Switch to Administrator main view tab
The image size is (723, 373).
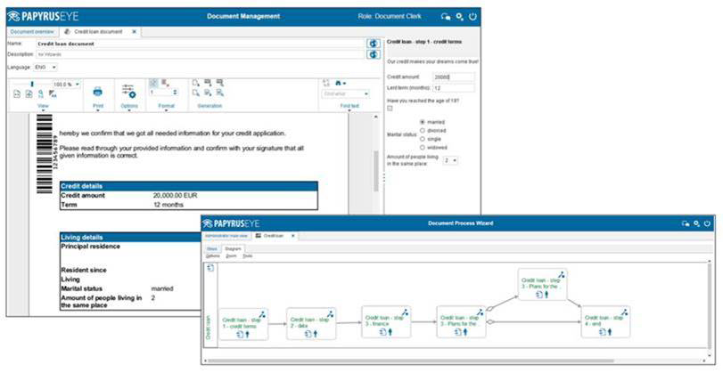(226, 236)
